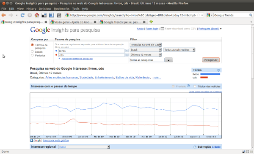
Task: Click the Cidade link
Action: pos(216,147)
